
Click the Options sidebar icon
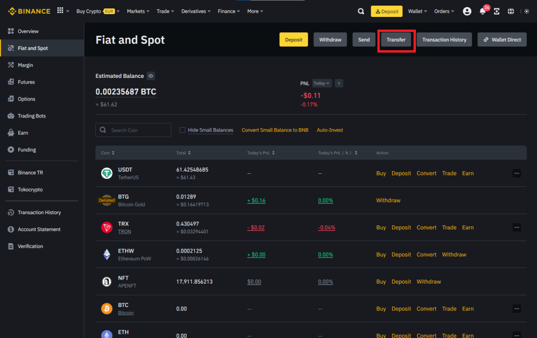(x=11, y=99)
